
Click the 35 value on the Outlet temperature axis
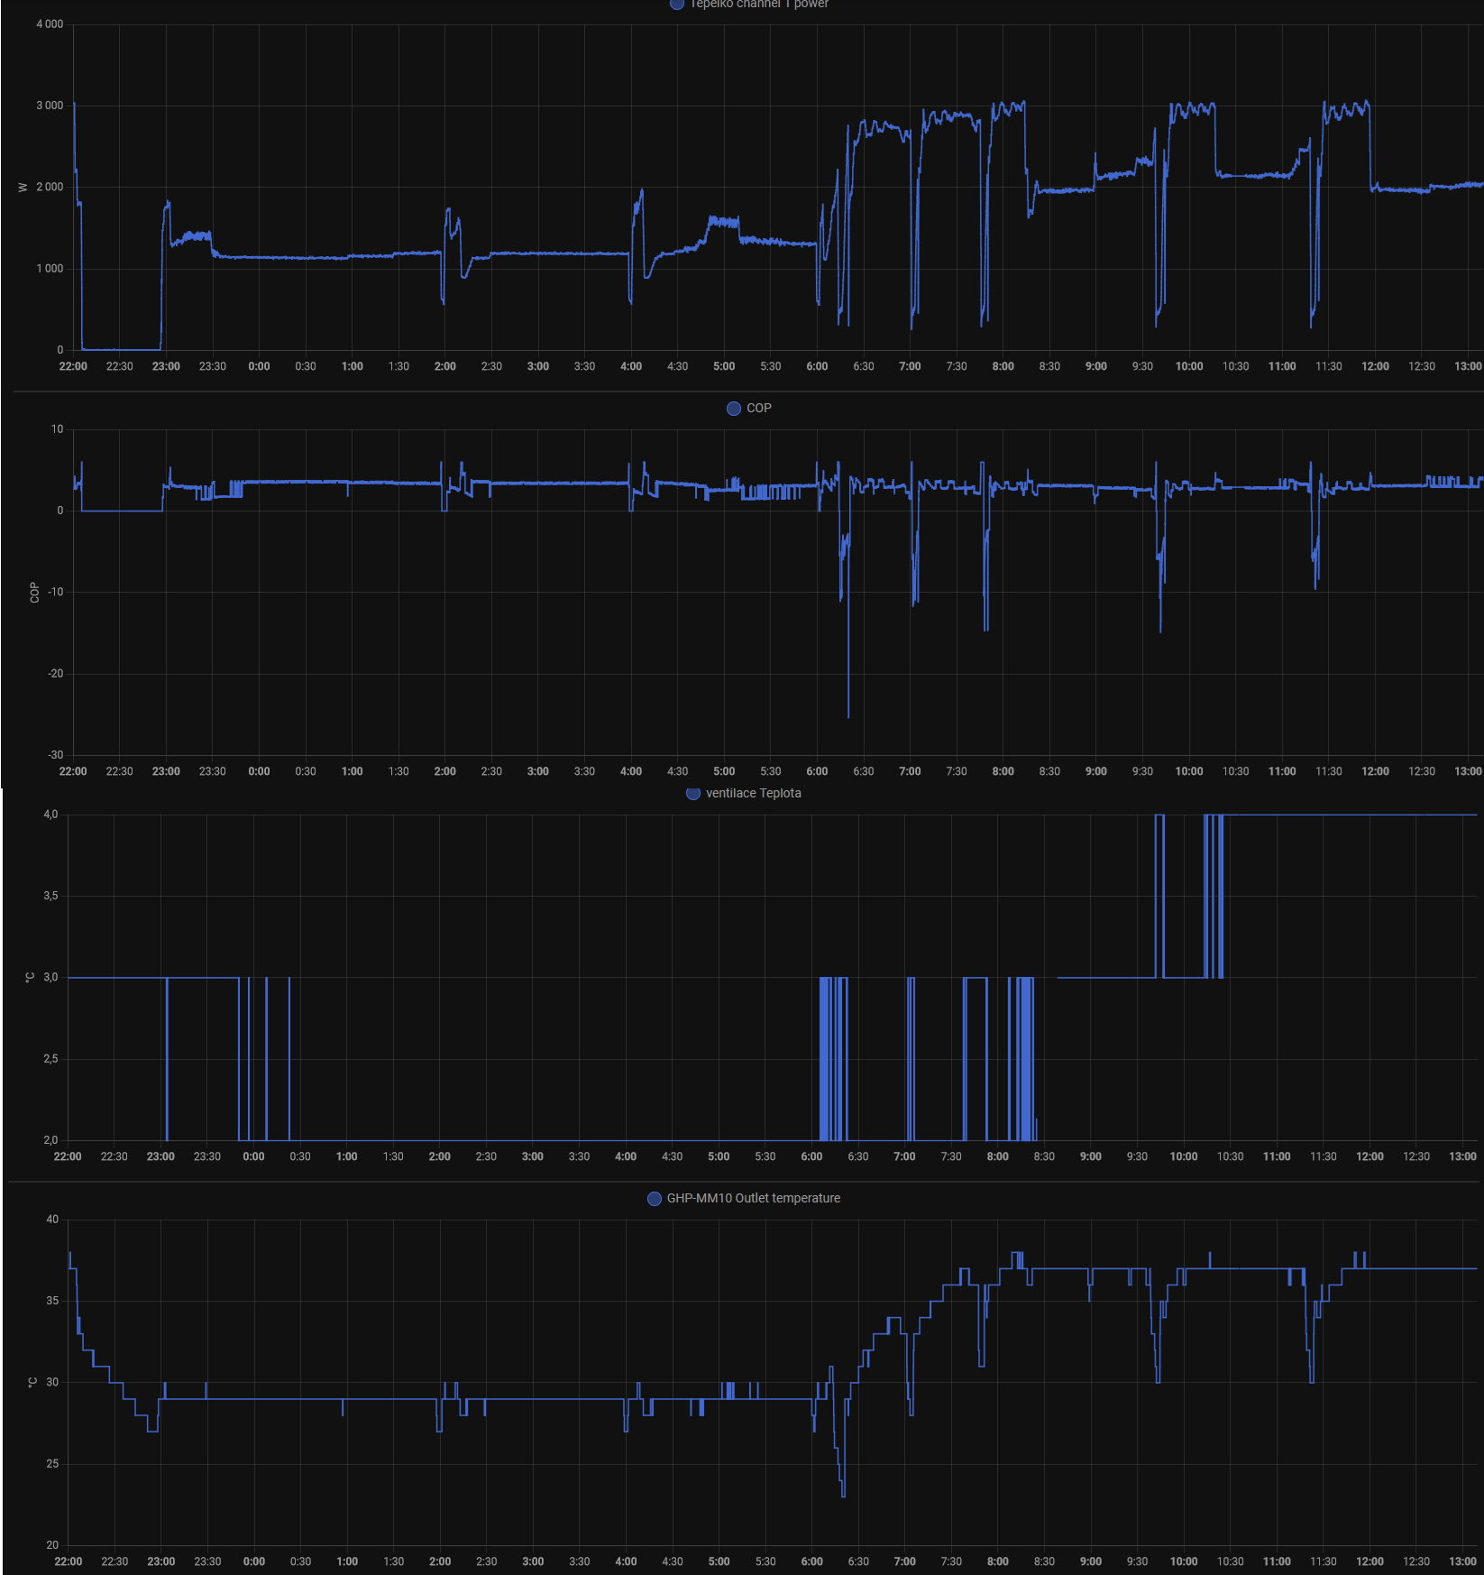[x=52, y=1301]
